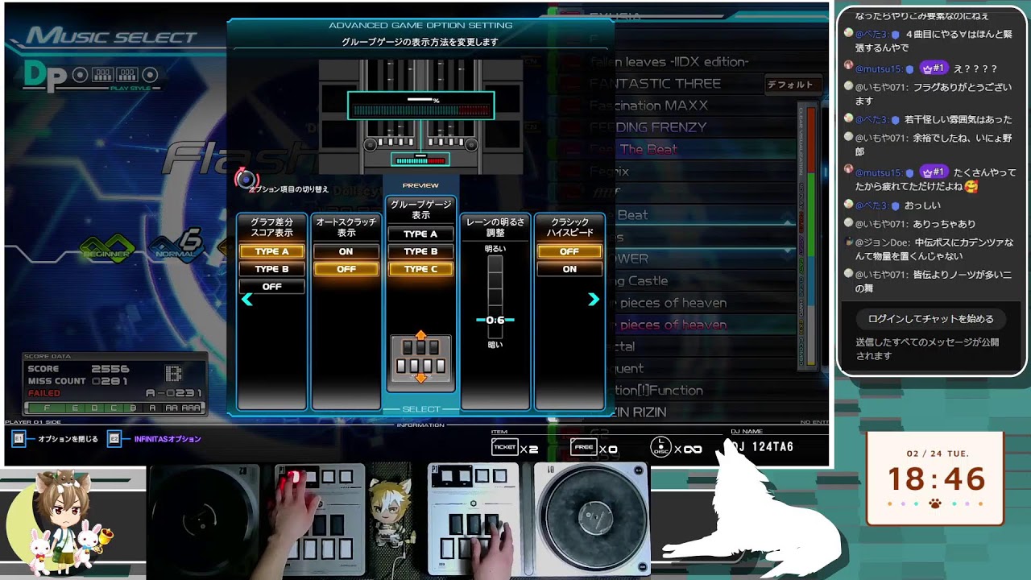Click the groove gauge preview image
The width and height of the screenshot is (1031, 580).
(x=420, y=117)
